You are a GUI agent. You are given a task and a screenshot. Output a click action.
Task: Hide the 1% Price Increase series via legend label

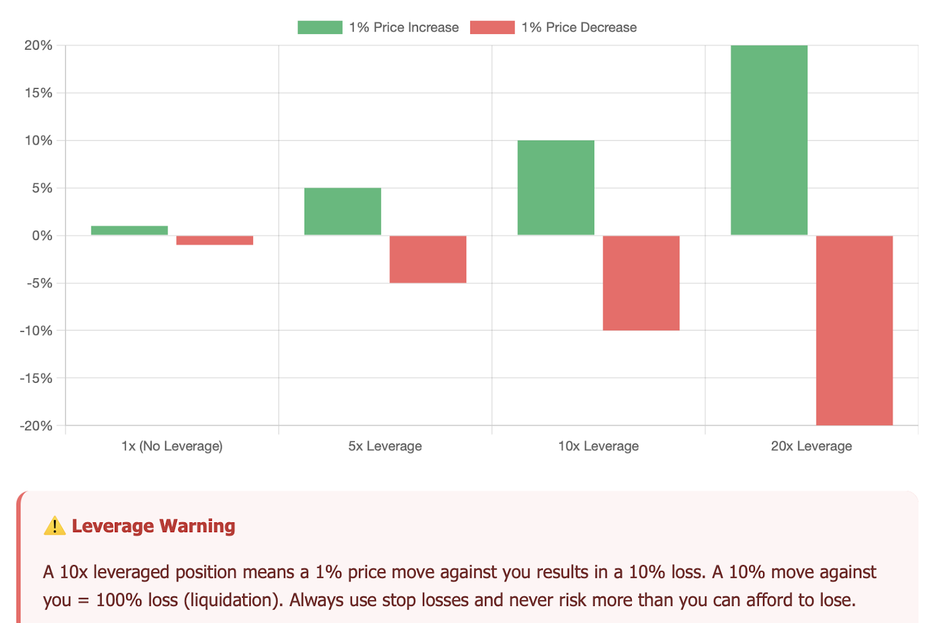(x=403, y=28)
